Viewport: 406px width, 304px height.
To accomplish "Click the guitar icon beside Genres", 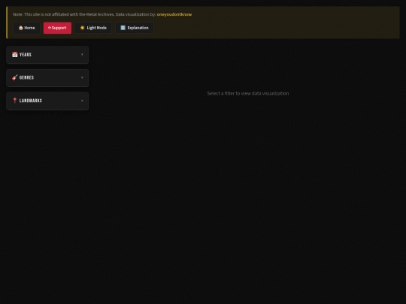I will click(15, 77).
